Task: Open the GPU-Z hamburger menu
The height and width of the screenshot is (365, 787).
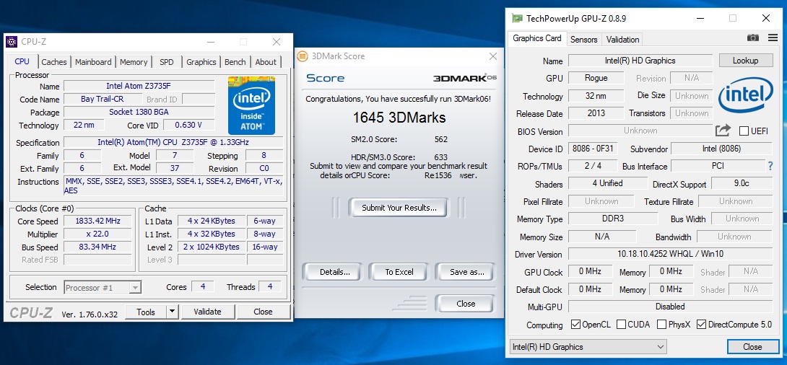Action: [x=773, y=38]
